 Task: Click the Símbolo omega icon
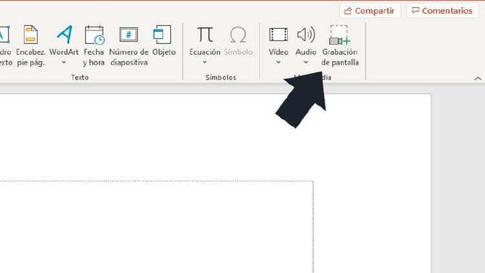coord(238,35)
